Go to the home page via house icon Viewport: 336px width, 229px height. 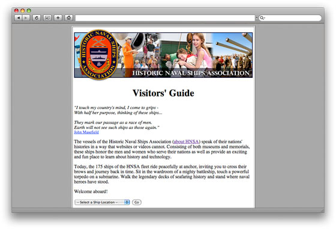coord(68,18)
